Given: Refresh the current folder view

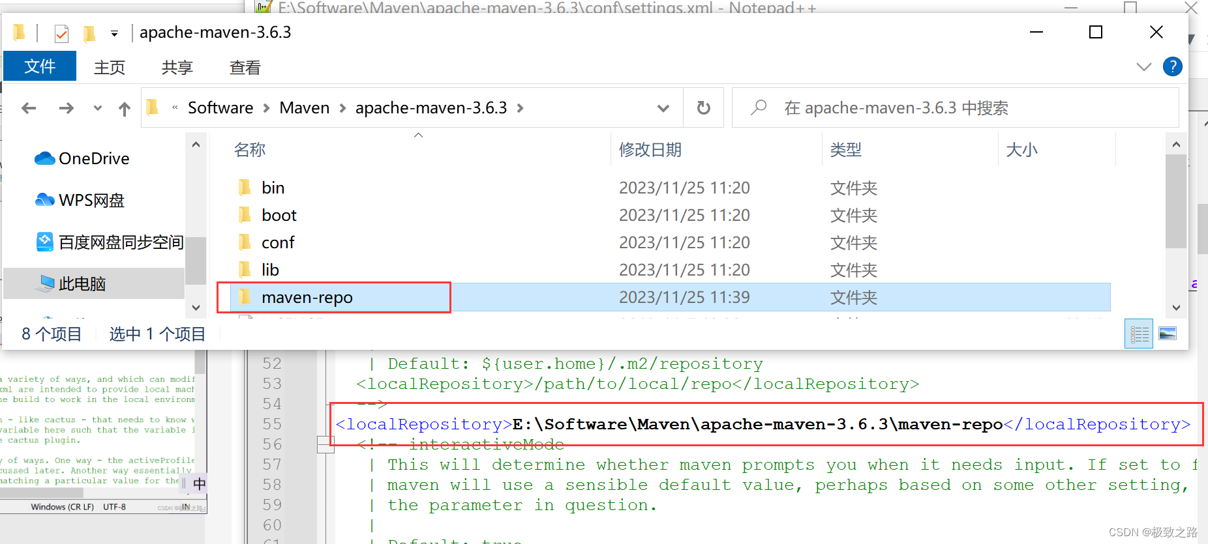Looking at the screenshot, I should 703,107.
